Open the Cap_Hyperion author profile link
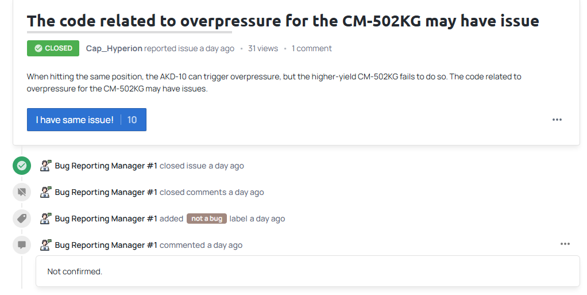The height and width of the screenshot is (295, 587). tap(114, 48)
